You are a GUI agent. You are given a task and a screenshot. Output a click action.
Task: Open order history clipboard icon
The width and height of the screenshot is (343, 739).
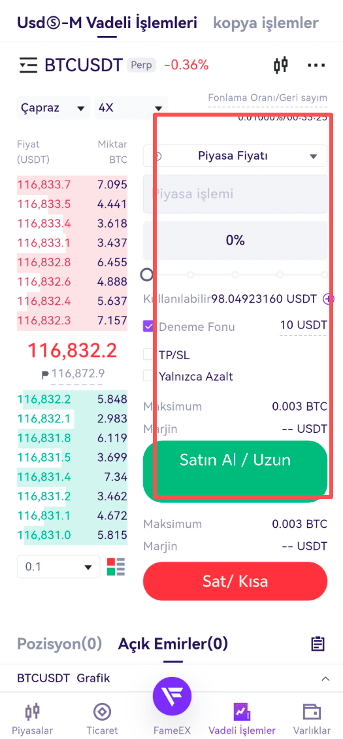pyautogui.click(x=318, y=644)
